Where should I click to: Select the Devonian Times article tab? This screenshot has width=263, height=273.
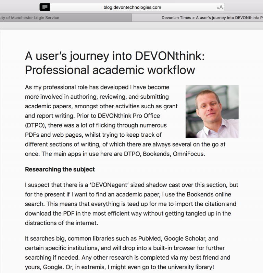[197, 18]
